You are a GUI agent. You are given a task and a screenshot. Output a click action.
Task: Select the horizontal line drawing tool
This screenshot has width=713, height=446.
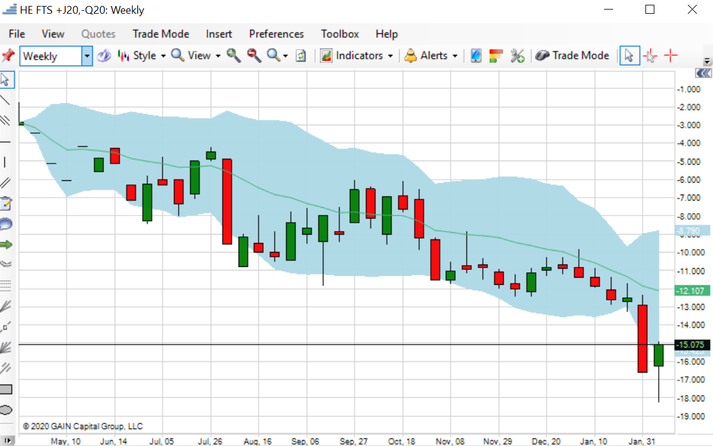coord(6,142)
